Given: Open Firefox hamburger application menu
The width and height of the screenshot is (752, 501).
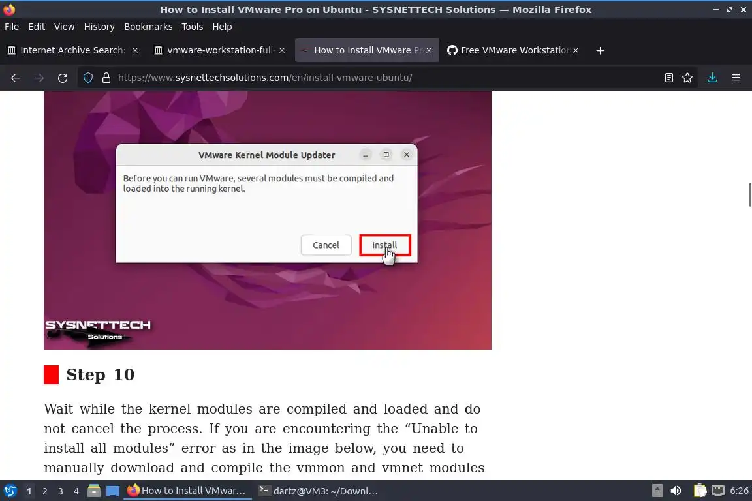Looking at the screenshot, I should click(736, 78).
